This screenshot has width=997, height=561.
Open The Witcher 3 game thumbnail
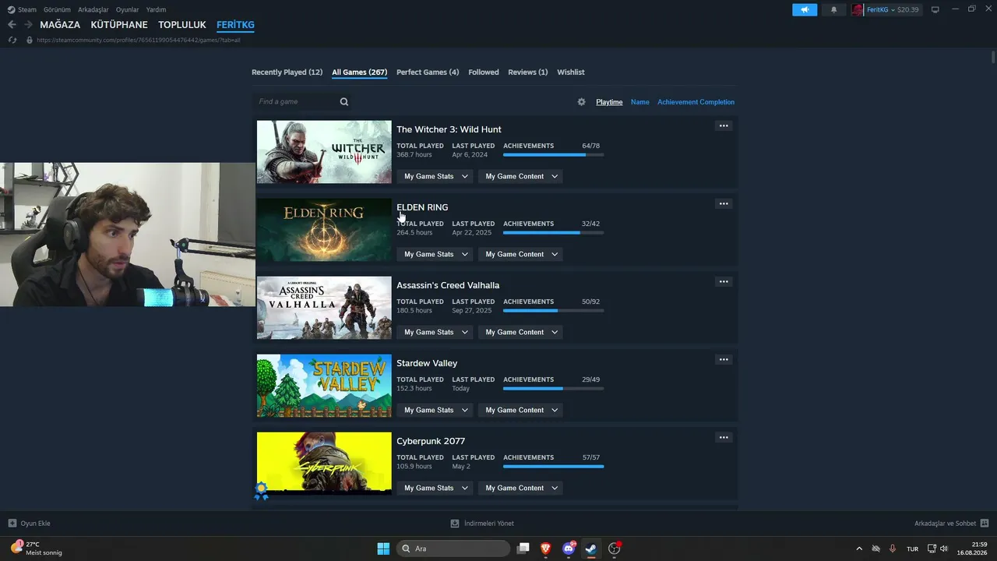pyautogui.click(x=324, y=152)
